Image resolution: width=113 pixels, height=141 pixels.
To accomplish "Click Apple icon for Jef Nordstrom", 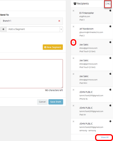I will (110, 26).
